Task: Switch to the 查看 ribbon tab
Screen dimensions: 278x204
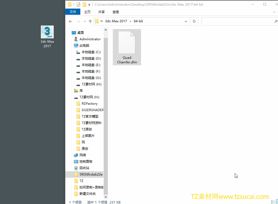Action: [x=115, y=12]
